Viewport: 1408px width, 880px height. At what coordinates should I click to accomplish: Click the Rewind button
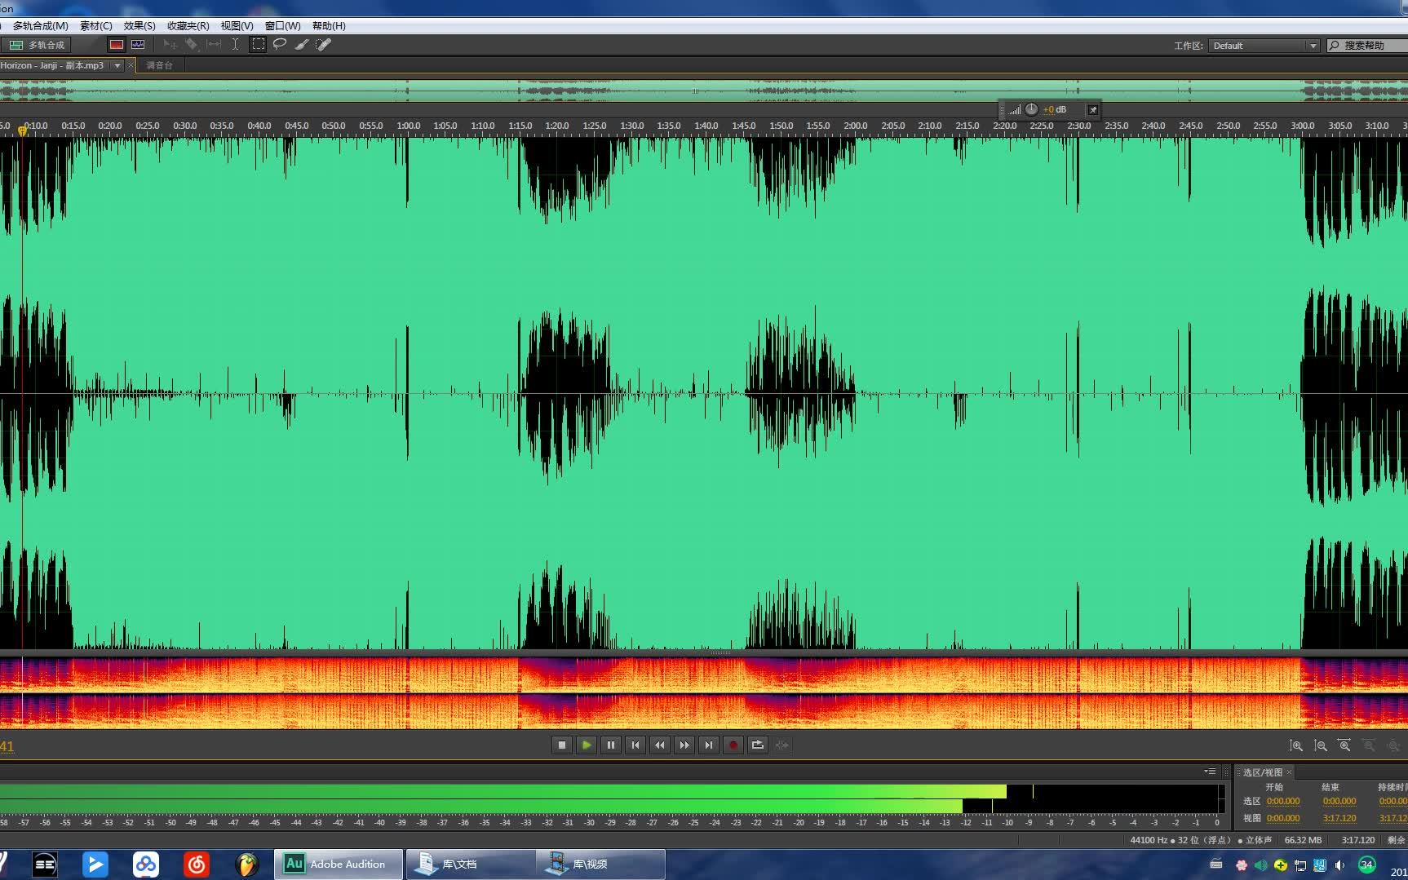pyautogui.click(x=659, y=745)
